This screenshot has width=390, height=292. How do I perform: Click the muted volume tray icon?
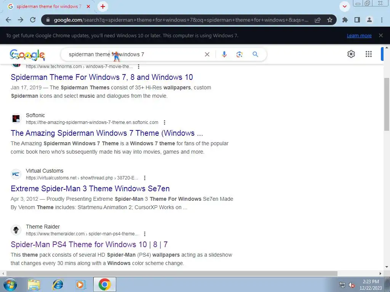352,285
